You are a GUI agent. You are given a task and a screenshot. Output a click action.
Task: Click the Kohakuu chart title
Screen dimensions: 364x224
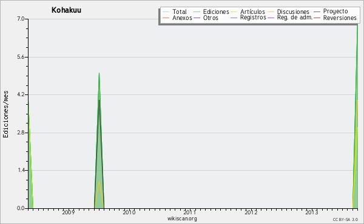click(x=66, y=10)
